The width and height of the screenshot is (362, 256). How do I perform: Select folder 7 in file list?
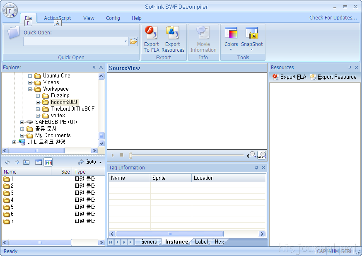(9, 221)
